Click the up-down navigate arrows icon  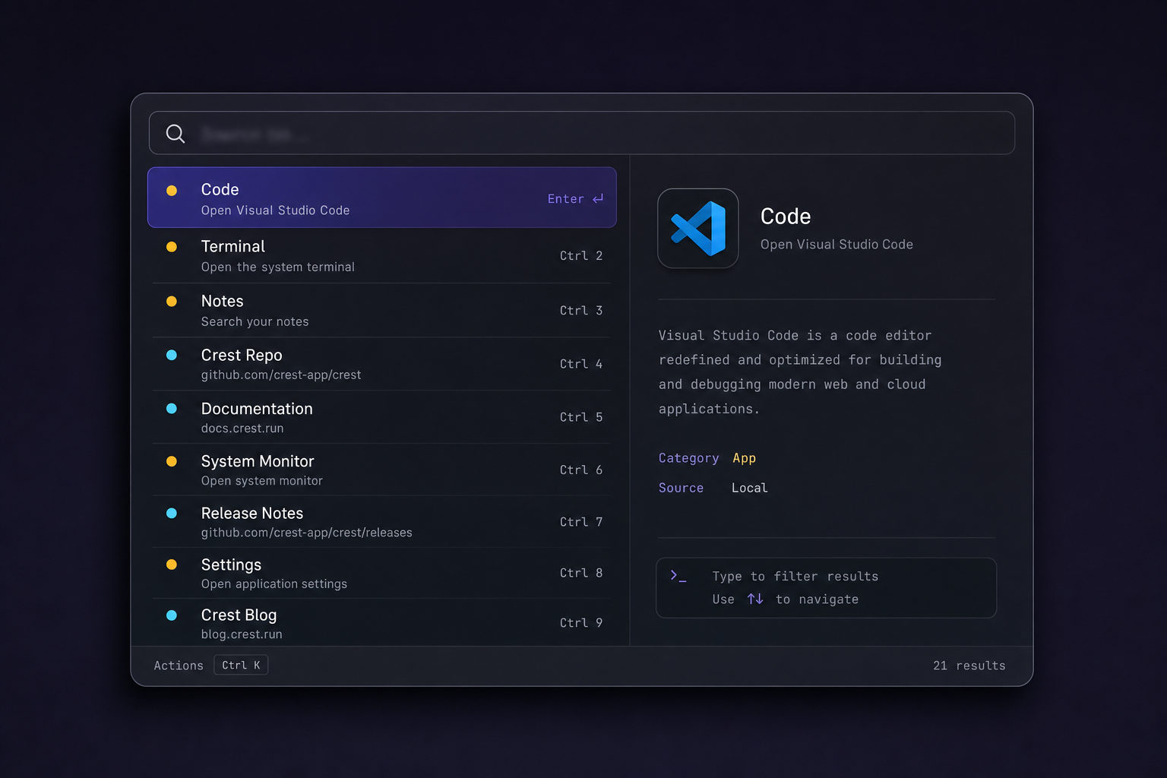pos(755,599)
